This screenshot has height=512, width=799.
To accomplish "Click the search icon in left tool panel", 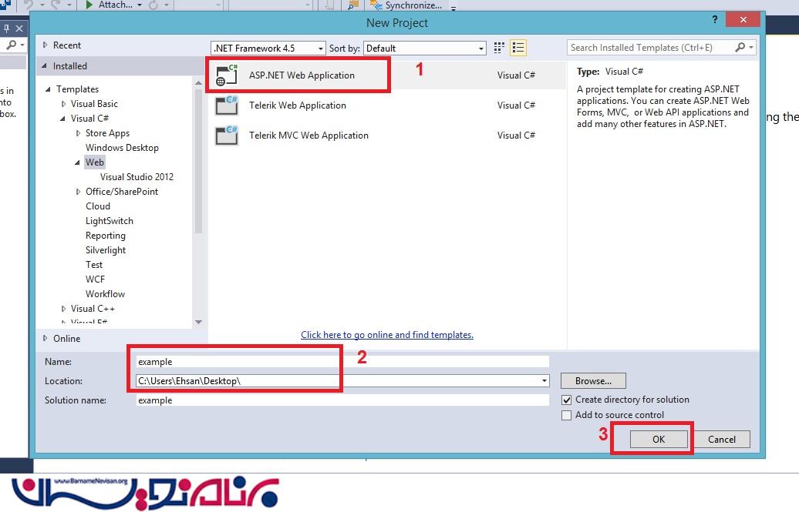I will 10,45.
